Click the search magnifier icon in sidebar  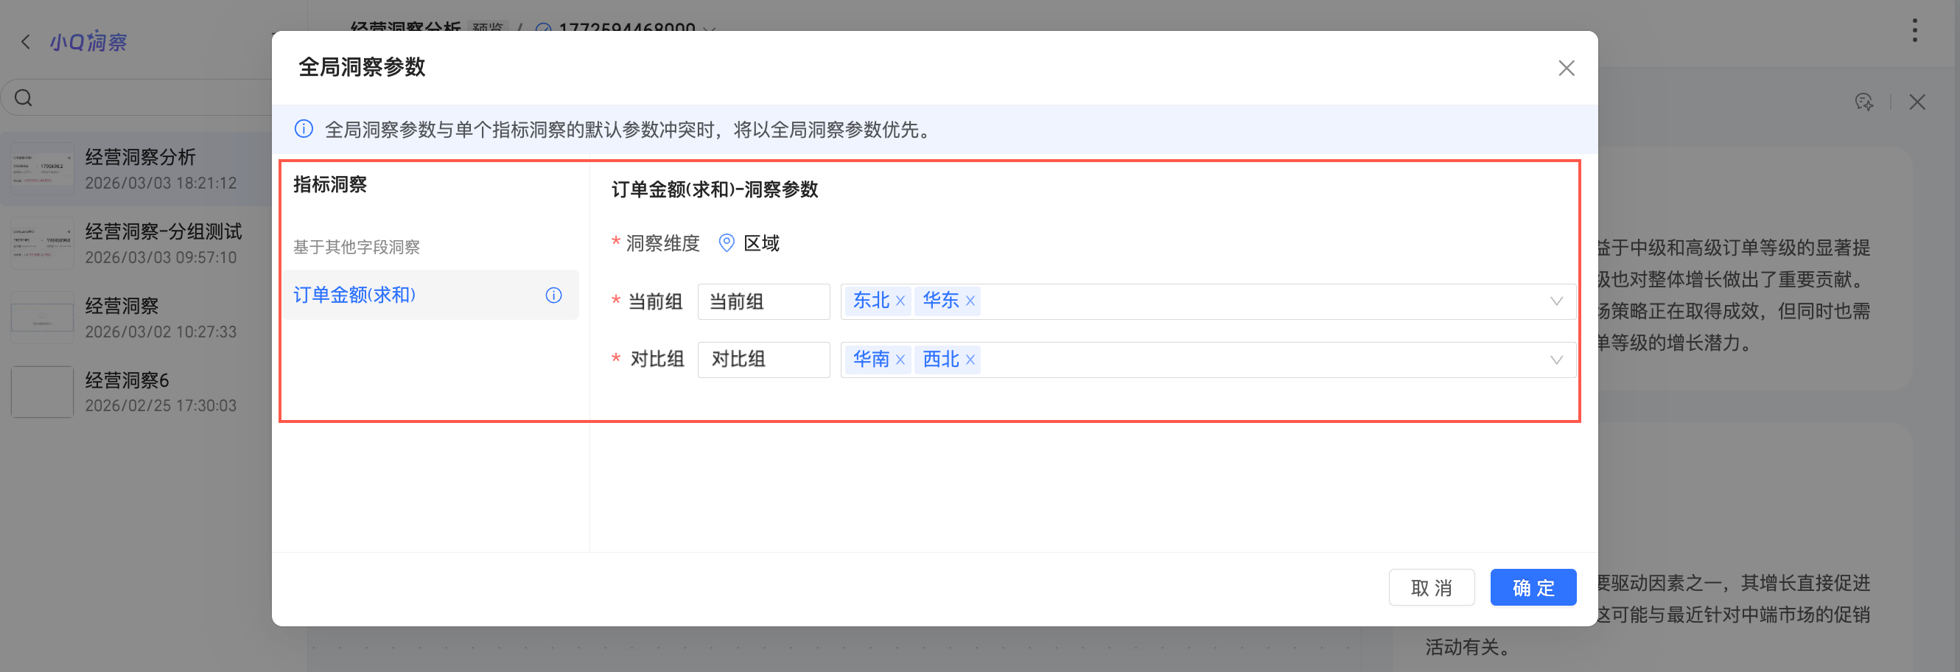pyautogui.click(x=24, y=98)
